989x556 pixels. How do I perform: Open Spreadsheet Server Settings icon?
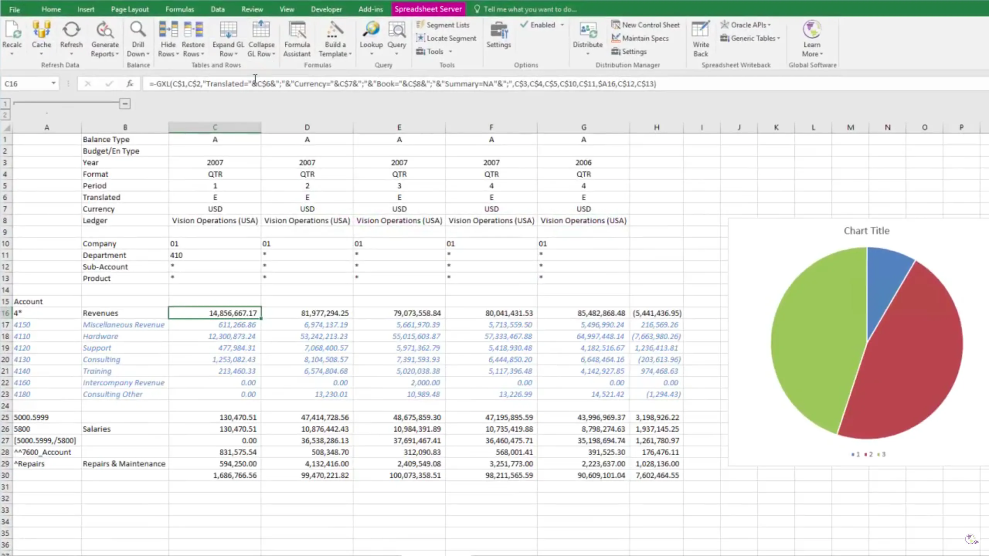[498, 31]
